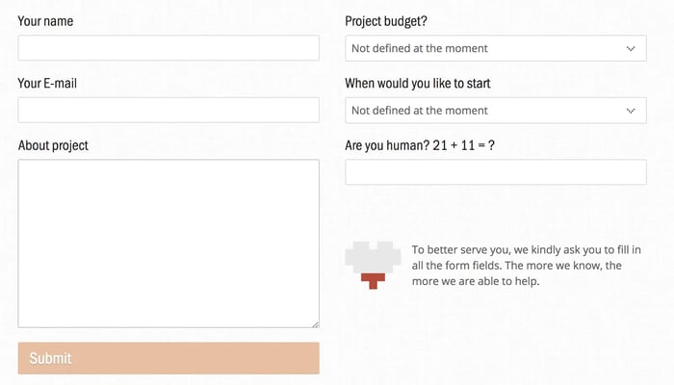This screenshot has height=385, width=674.
Task: Click the 'Project budget?' label
Action: [x=386, y=21]
